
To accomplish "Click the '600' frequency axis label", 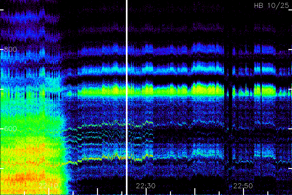I will click(10, 129).
